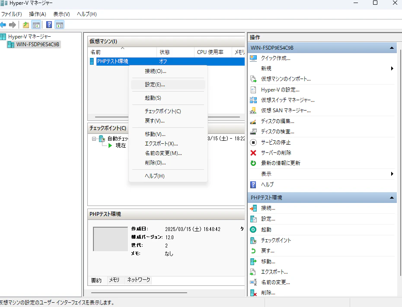The height and width of the screenshot is (307, 402).
Task: Click the 仮想マシンのインポート icon
Action: (253, 79)
